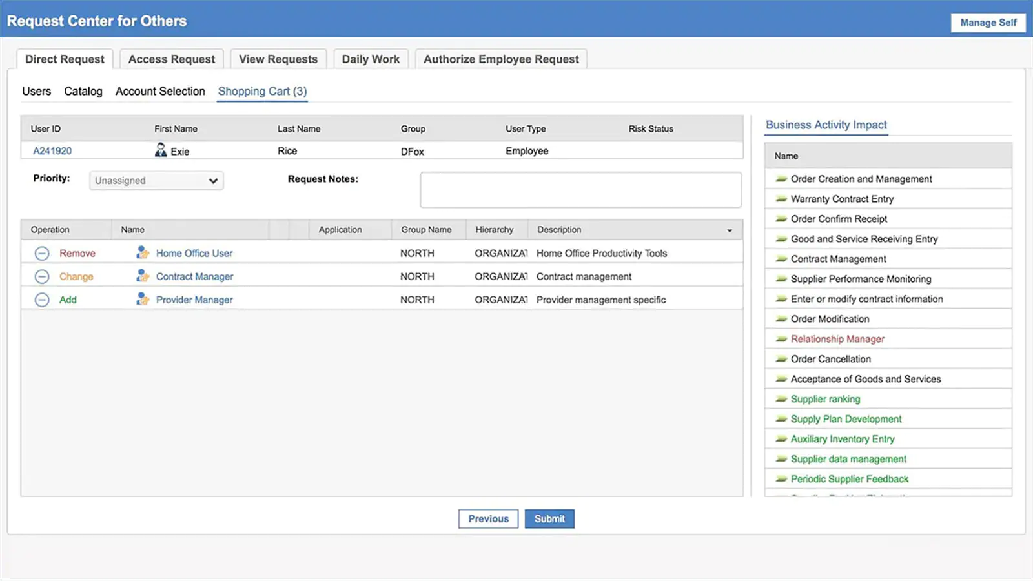
Task: Click the icon beside Contract Management activity
Action: pos(781,259)
